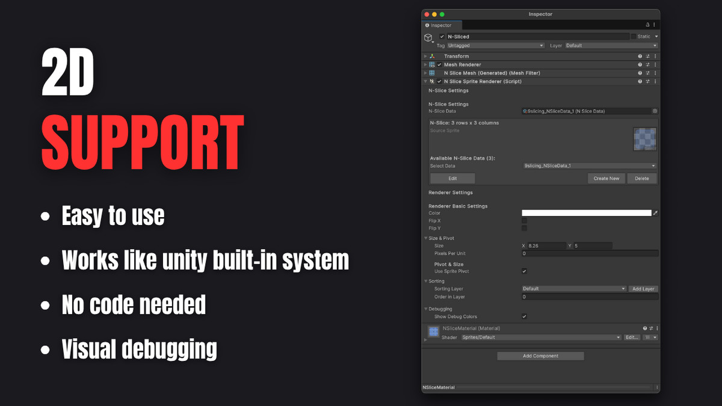Image resolution: width=722 pixels, height=406 pixels.
Task: Click the Source Sprite preview thumbnail
Action: pyautogui.click(x=644, y=139)
